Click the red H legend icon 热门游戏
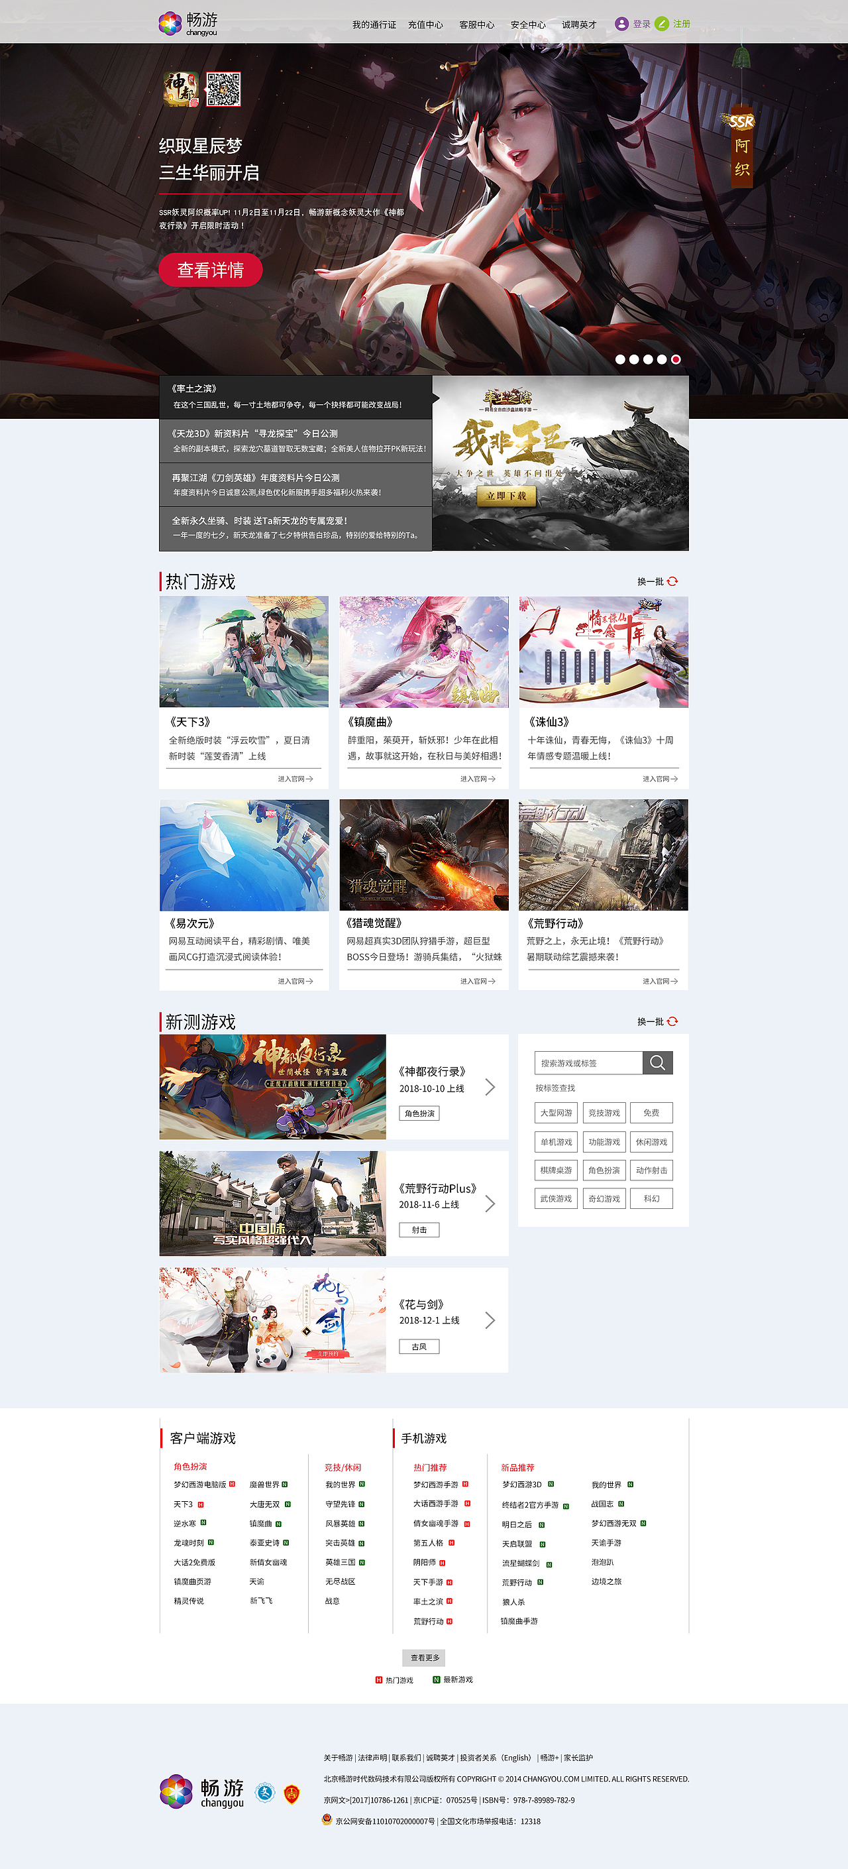This screenshot has width=848, height=1869. point(379,1679)
